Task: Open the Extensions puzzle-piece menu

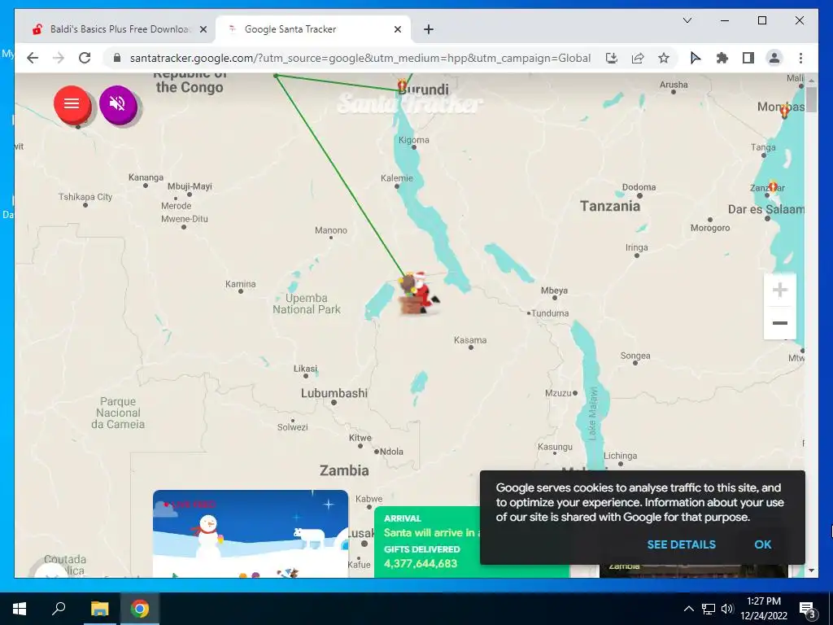Action: pyautogui.click(x=722, y=58)
